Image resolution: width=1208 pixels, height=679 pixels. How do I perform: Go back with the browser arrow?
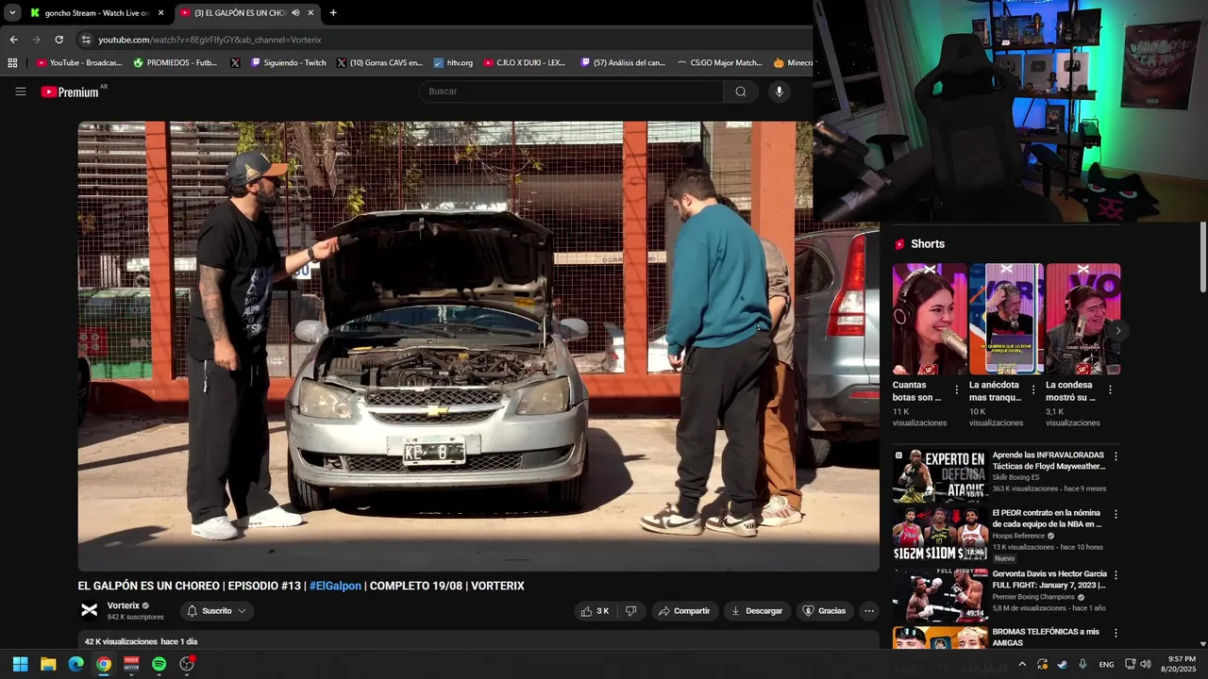tap(13, 40)
